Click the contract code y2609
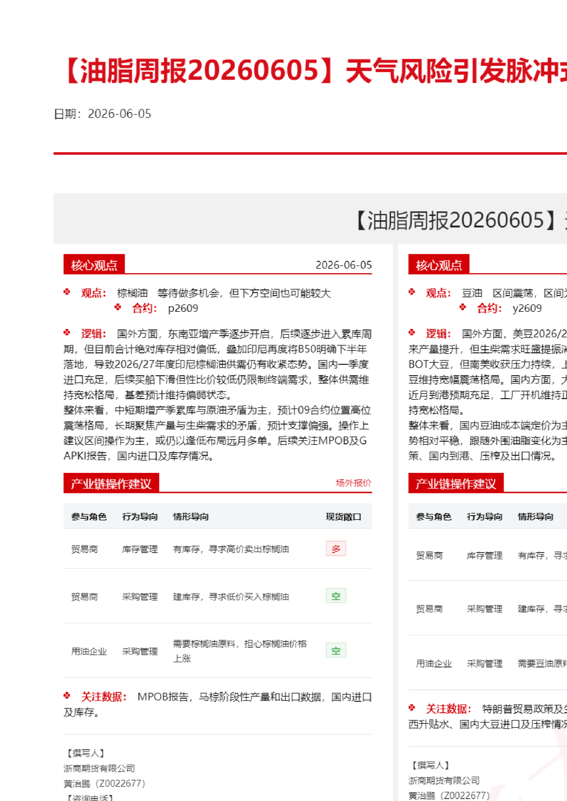This screenshot has width=567, height=801. pyautogui.click(x=527, y=308)
